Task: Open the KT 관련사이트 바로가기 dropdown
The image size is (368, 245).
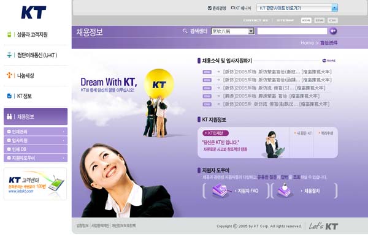Action: pos(334,8)
